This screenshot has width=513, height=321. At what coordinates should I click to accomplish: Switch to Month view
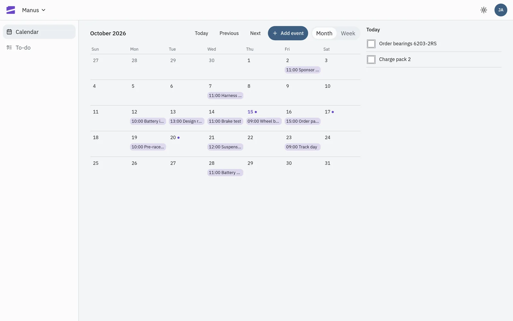(x=324, y=33)
